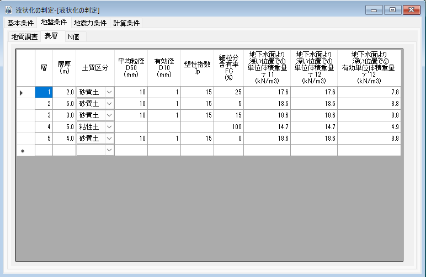Edit the FC cell showing 100

[228, 127]
